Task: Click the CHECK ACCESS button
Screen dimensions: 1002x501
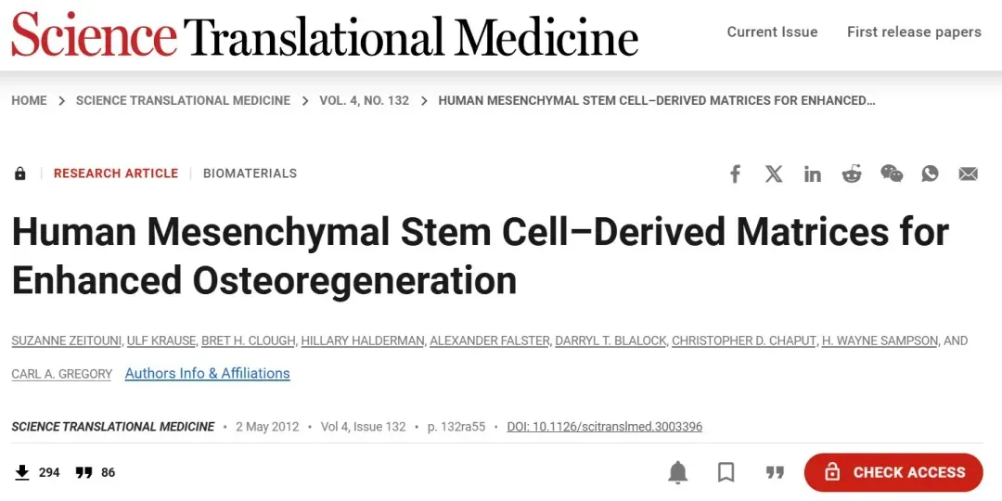Action: (893, 473)
